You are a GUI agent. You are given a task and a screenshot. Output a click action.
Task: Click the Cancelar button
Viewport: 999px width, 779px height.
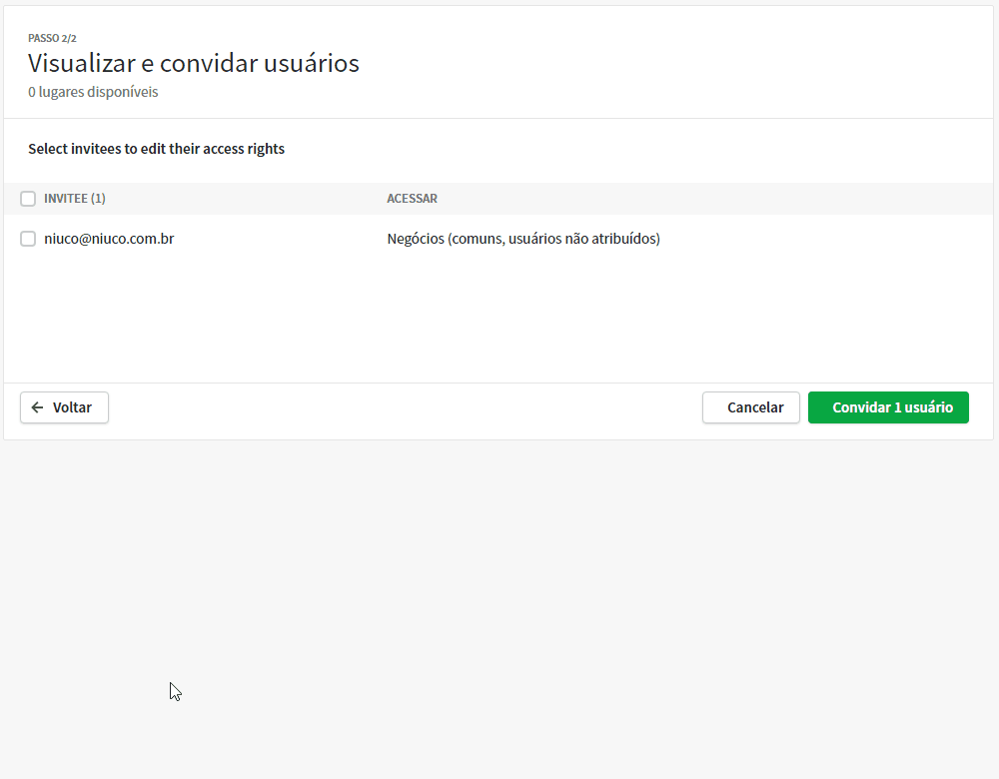(751, 407)
